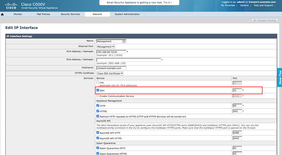Open the Monitor menu
The image size is (282, 155).
[x=18, y=14]
